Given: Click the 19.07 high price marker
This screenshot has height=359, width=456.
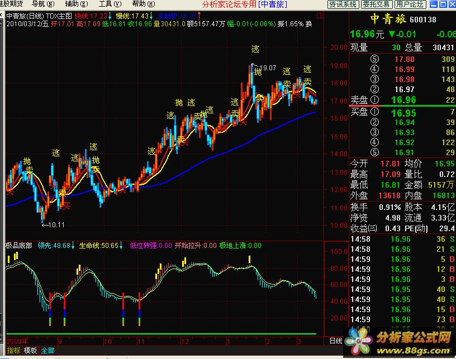Looking at the screenshot, I should coord(268,68).
